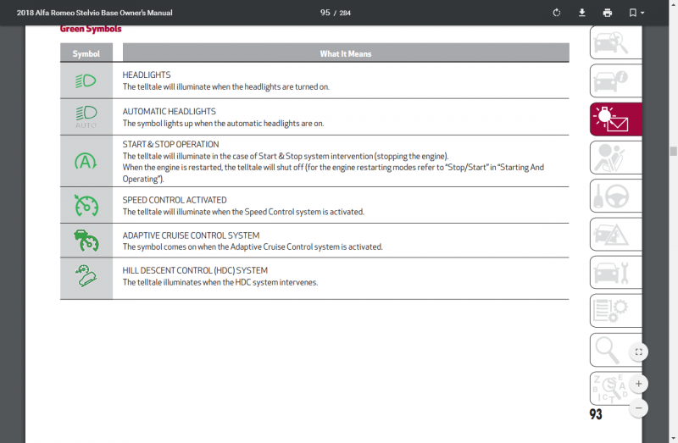Rotate the PDF page clockwise
Image resolution: width=678 pixels, height=443 pixels.
[556, 13]
